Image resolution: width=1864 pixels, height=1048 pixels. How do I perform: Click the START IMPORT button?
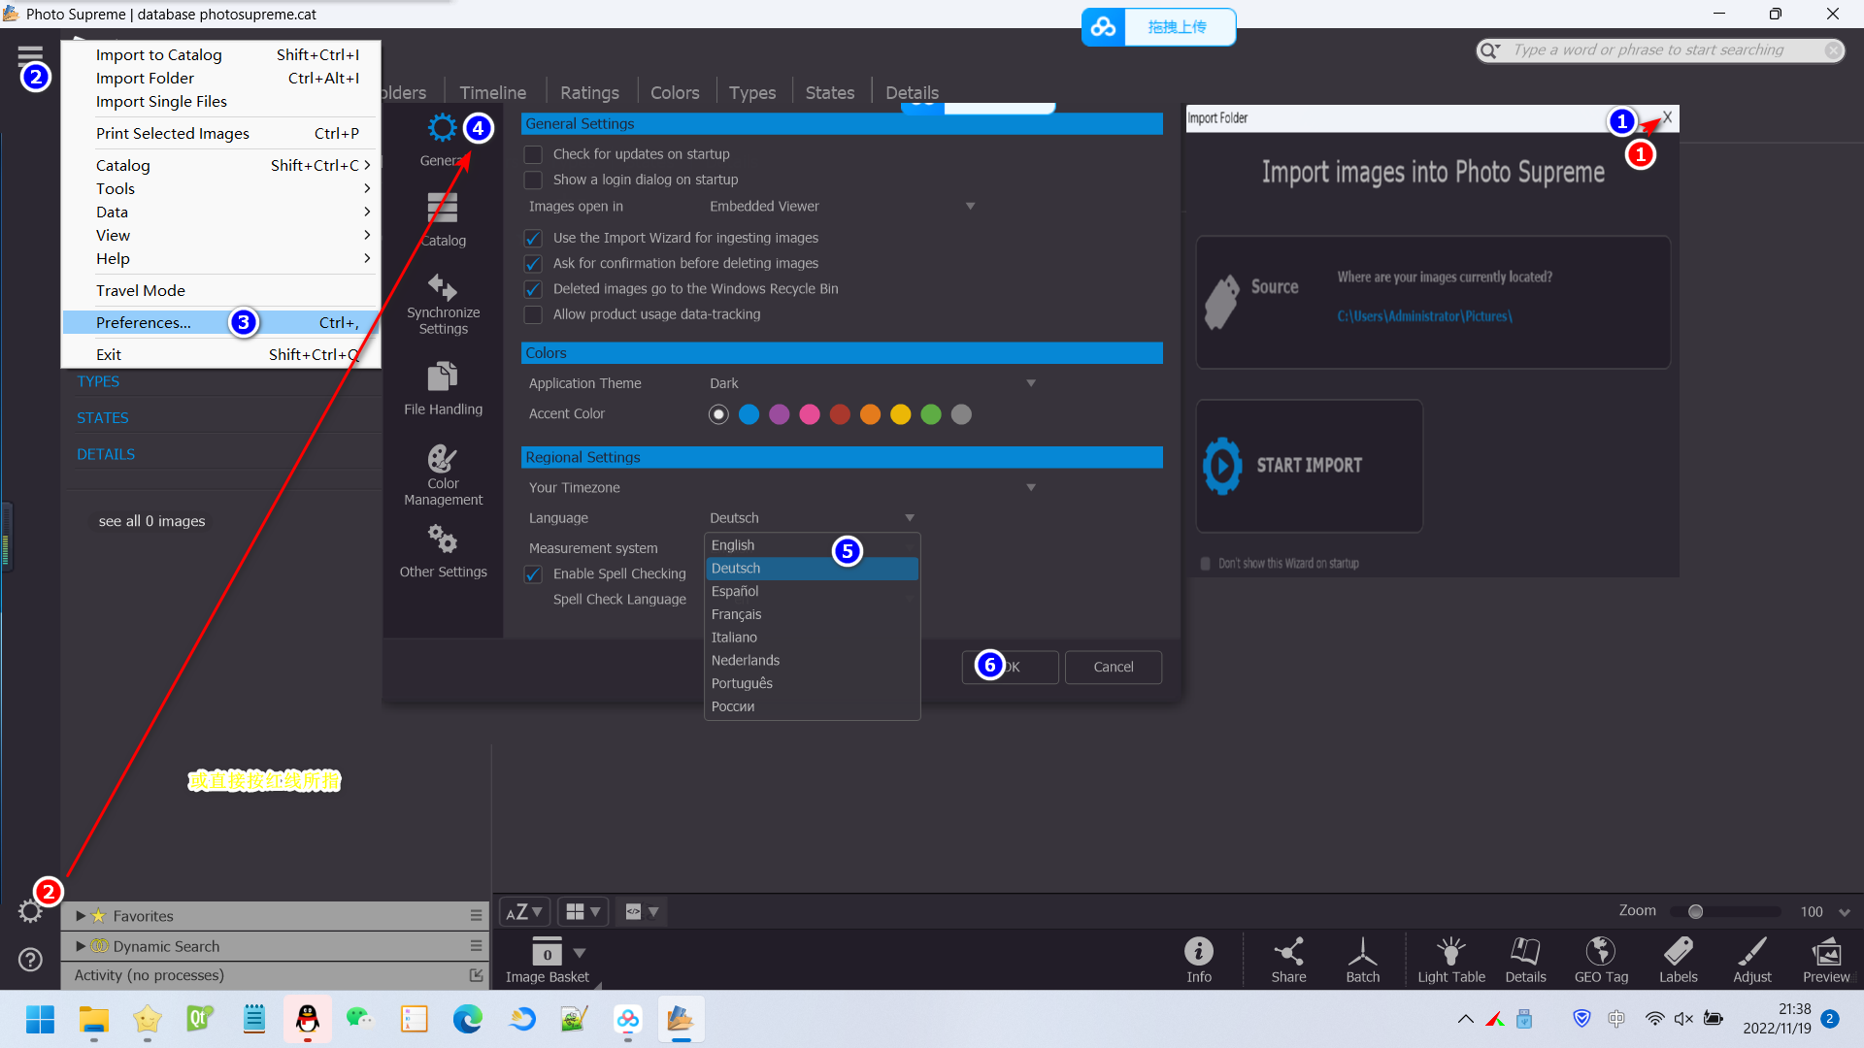pos(1310,466)
